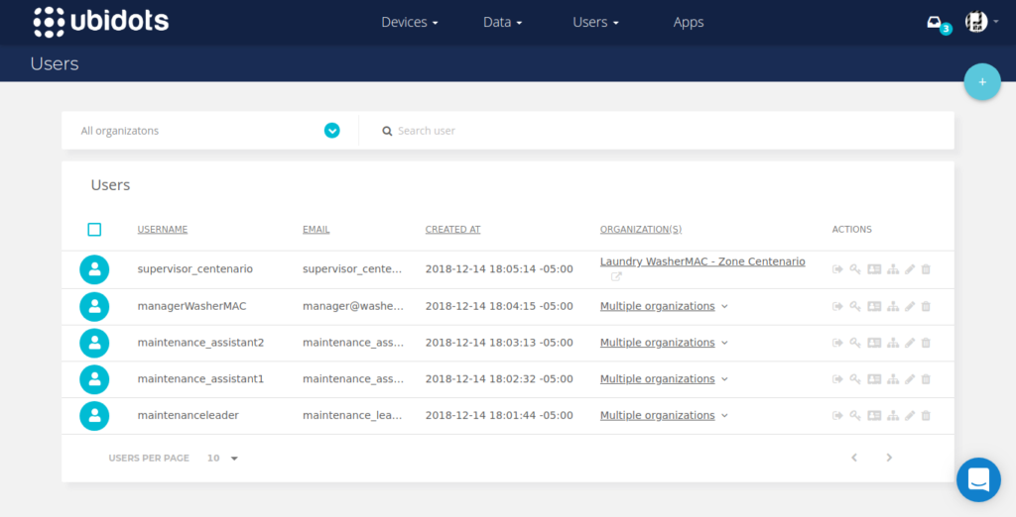Viewport: 1016px width, 517px height.
Task: Click the avatar of supervisor_centenario
Action: point(94,269)
